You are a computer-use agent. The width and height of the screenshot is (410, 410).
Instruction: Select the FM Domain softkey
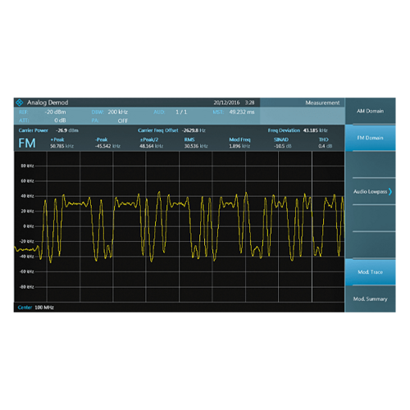[x=370, y=138]
